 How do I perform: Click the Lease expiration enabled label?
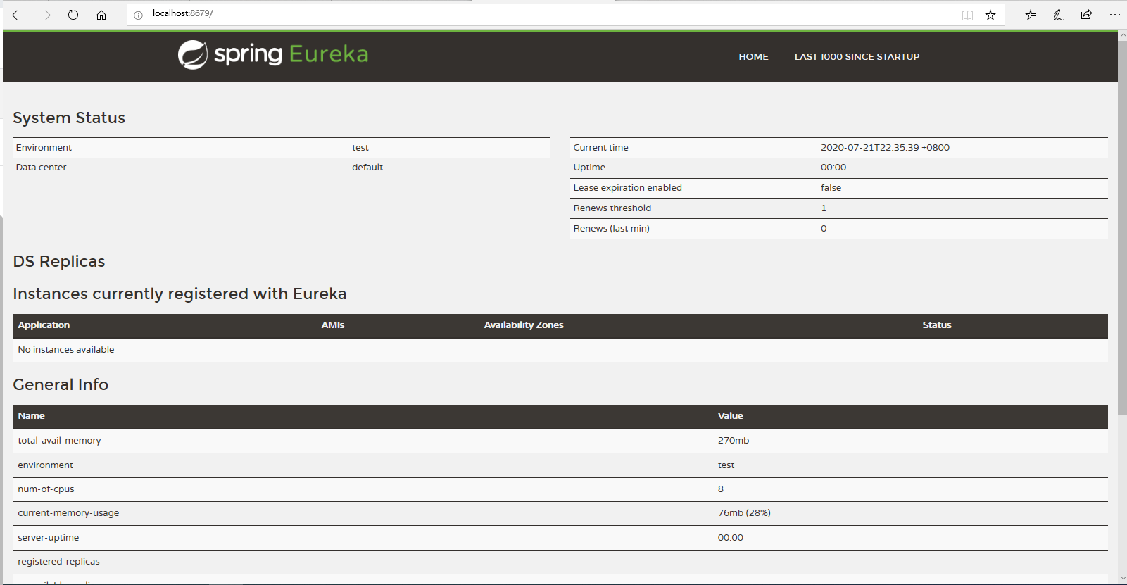pos(627,188)
